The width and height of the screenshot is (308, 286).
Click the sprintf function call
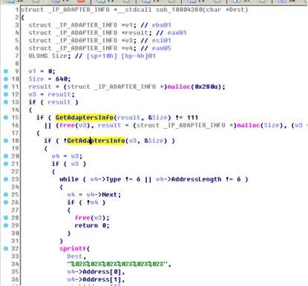point(73,248)
